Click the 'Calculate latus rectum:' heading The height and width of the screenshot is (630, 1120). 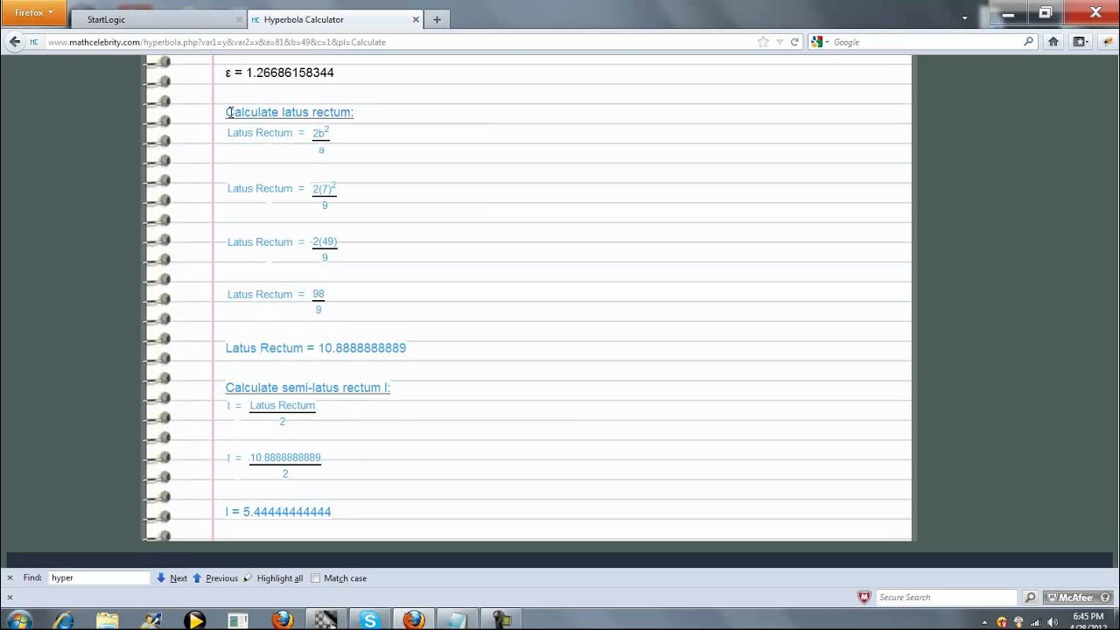[x=290, y=112]
